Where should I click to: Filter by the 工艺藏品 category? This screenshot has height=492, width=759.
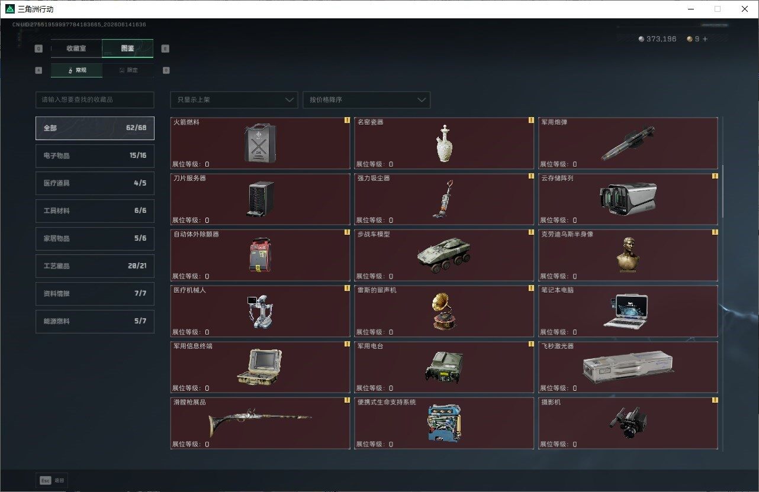point(95,266)
